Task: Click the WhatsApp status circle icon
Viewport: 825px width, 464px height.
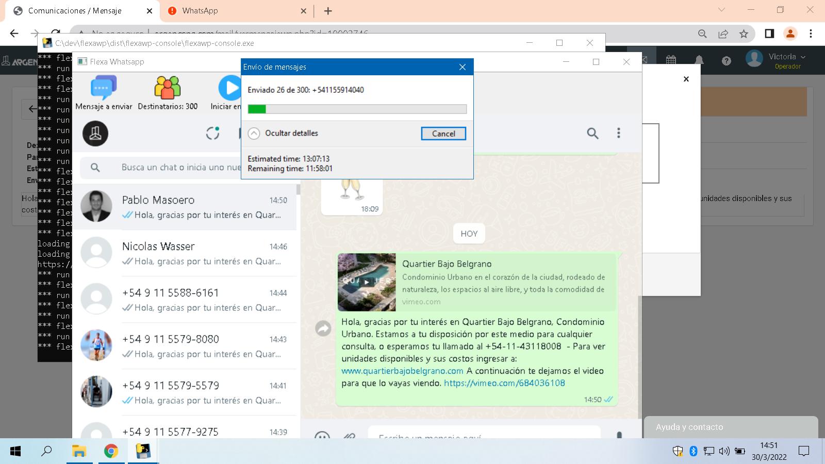Action: (213, 134)
